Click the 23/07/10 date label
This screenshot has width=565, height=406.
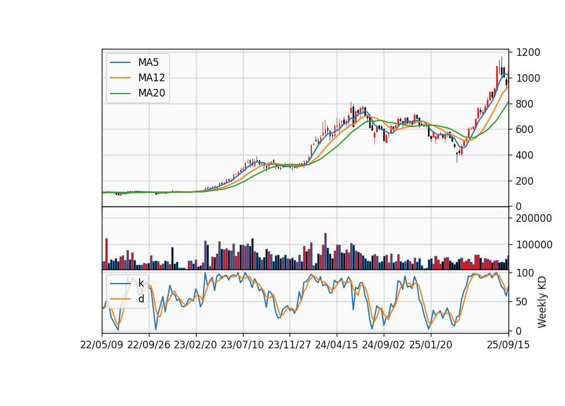242,345
